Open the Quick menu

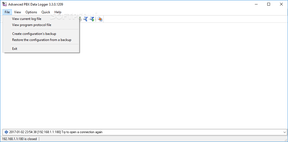click(46, 12)
